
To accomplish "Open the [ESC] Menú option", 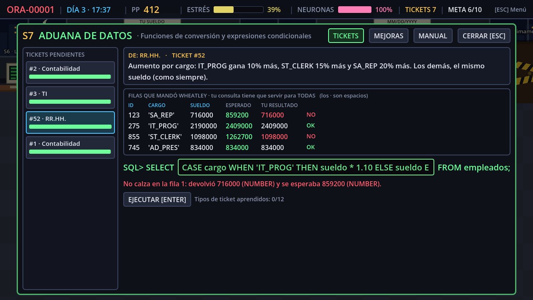I will pos(511,10).
